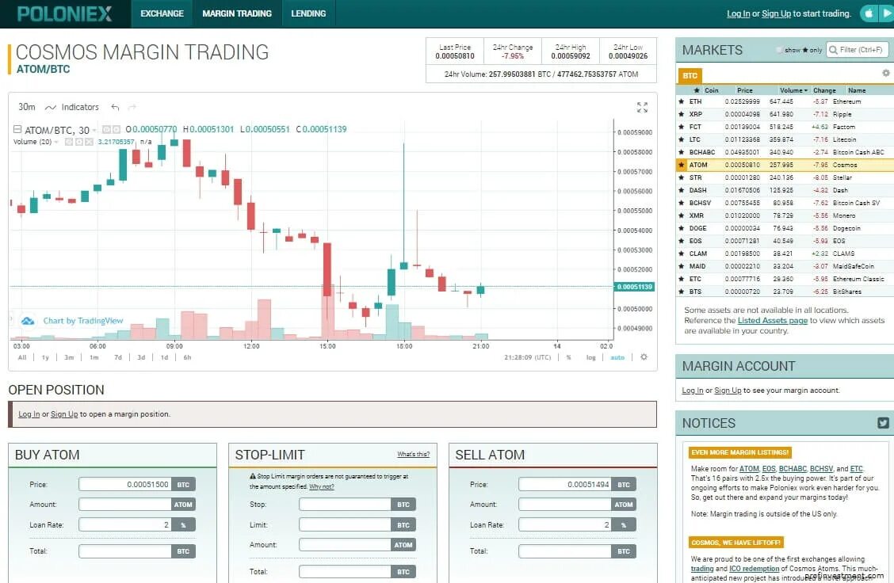
Task: Set chart range to 6h
Action: pyautogui.click(x=187, y=357)
